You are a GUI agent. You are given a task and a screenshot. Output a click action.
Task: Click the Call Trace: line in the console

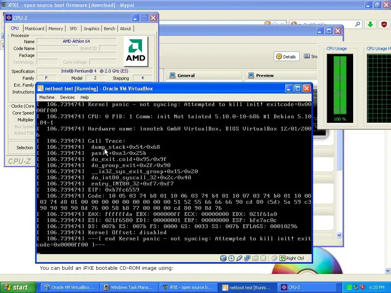coord(107,141)
